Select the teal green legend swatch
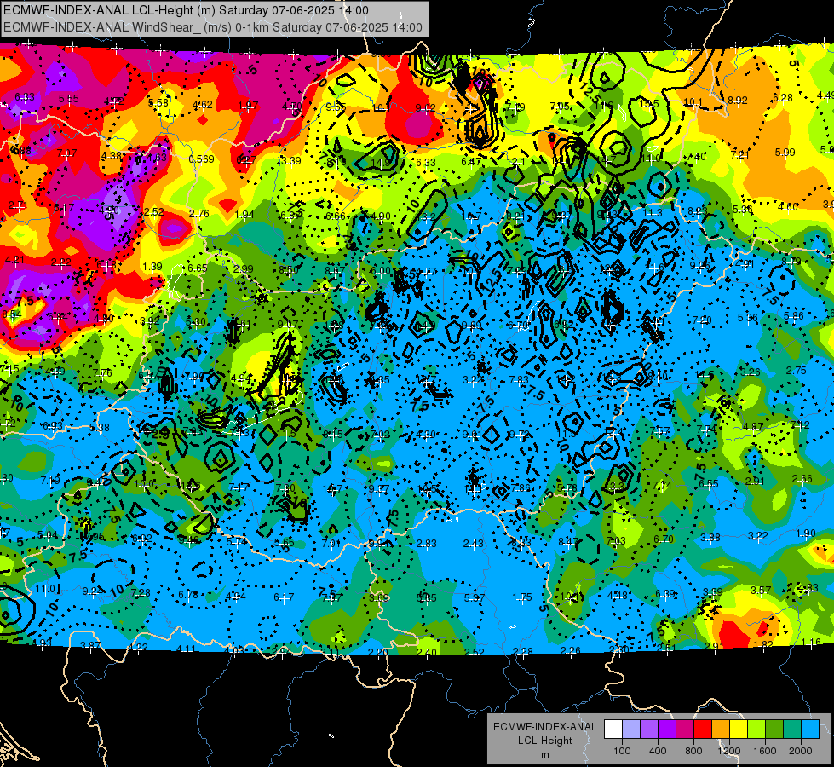 (792, 730)
